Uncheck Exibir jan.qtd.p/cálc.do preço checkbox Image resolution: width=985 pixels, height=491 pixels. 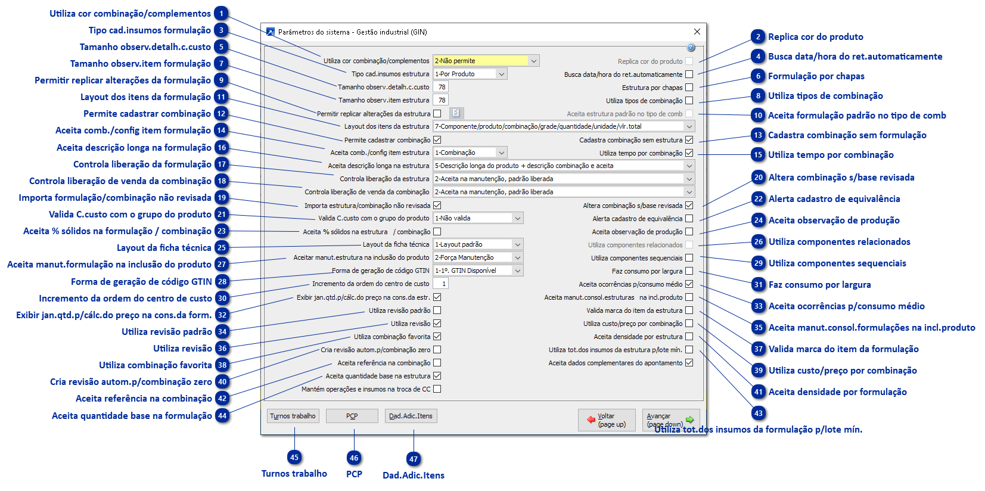(437, 297)
